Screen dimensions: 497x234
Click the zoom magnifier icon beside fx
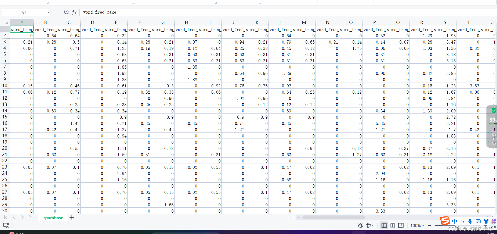tap(67, 12)
